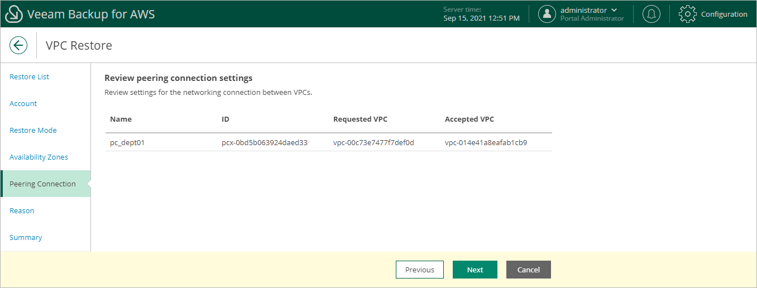Viewport: 757px width, 288px height.
Task: Open the notifications bell icon
Action: [x=651, y=15]
